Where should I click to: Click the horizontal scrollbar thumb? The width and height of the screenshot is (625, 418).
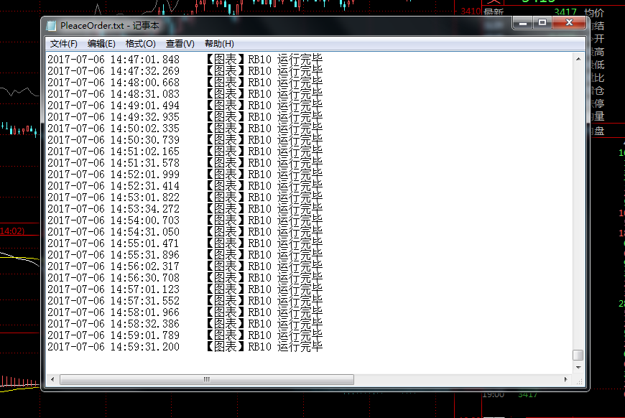pos(207,379)
